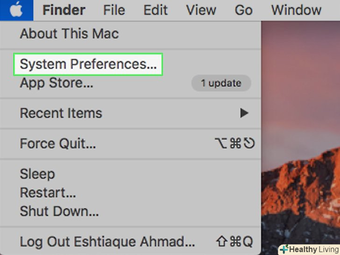Choose Restart from the menu

coord(48,192)
